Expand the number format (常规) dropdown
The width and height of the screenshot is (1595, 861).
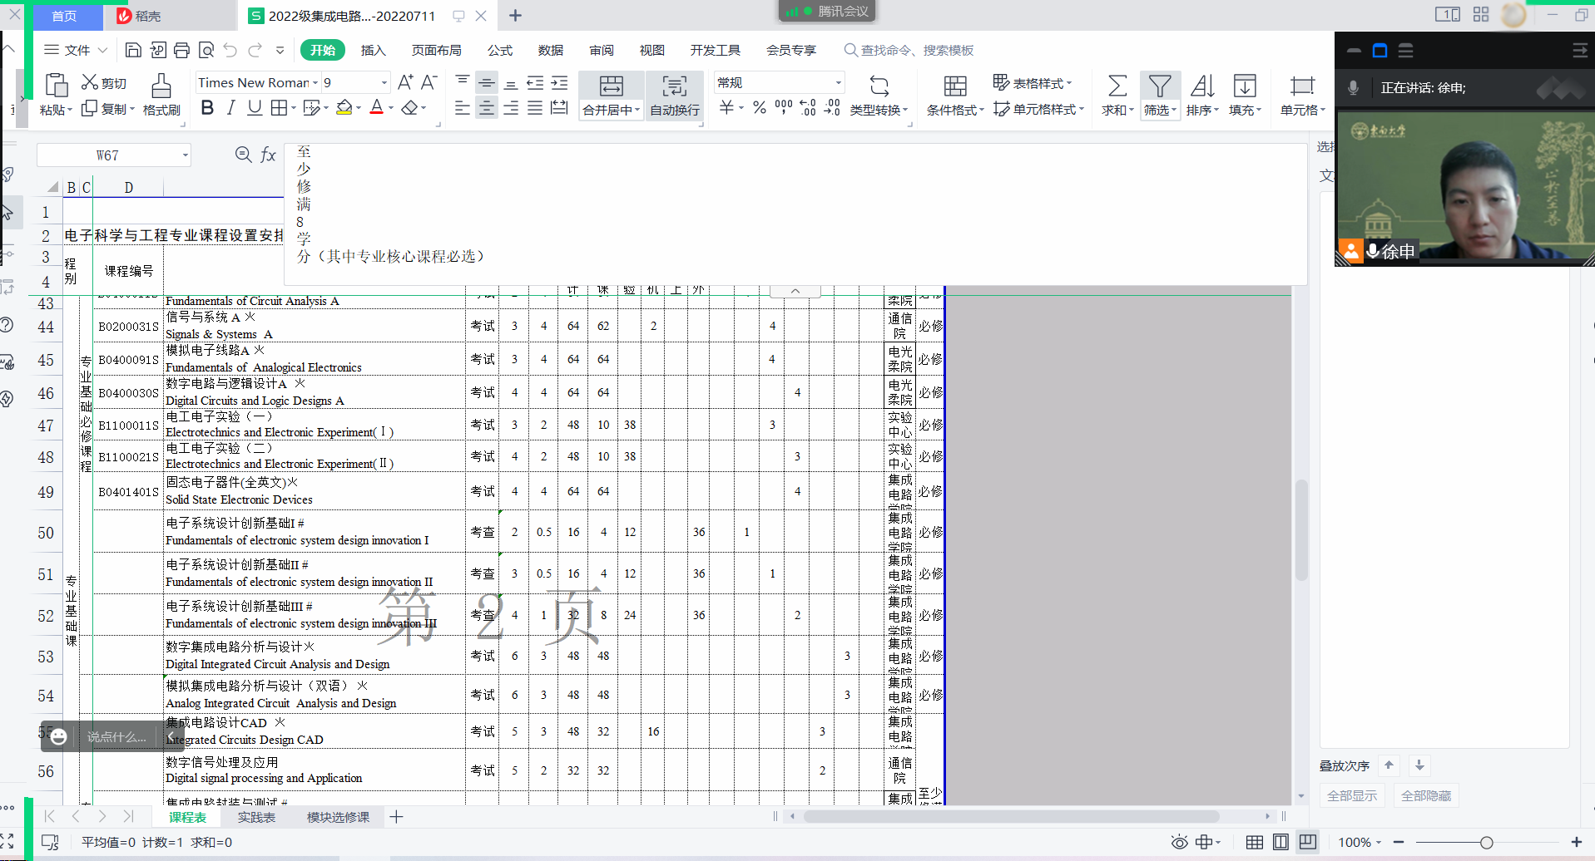[838, 83]
